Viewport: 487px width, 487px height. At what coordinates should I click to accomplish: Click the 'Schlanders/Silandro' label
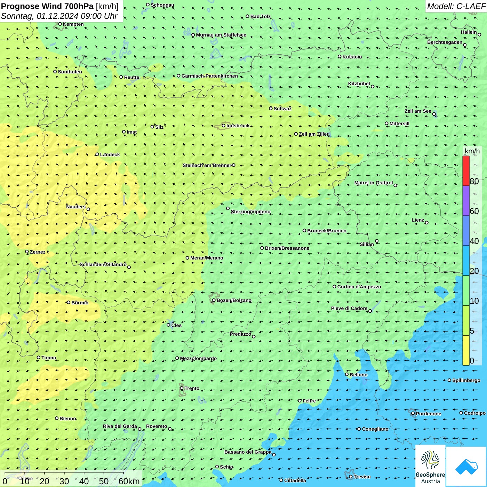(103, 264)
